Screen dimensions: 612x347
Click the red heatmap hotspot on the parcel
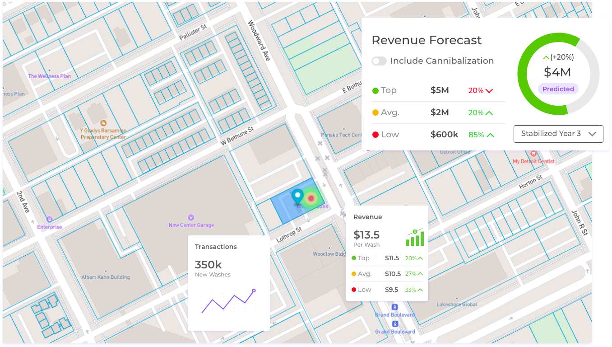click(311, 198)
